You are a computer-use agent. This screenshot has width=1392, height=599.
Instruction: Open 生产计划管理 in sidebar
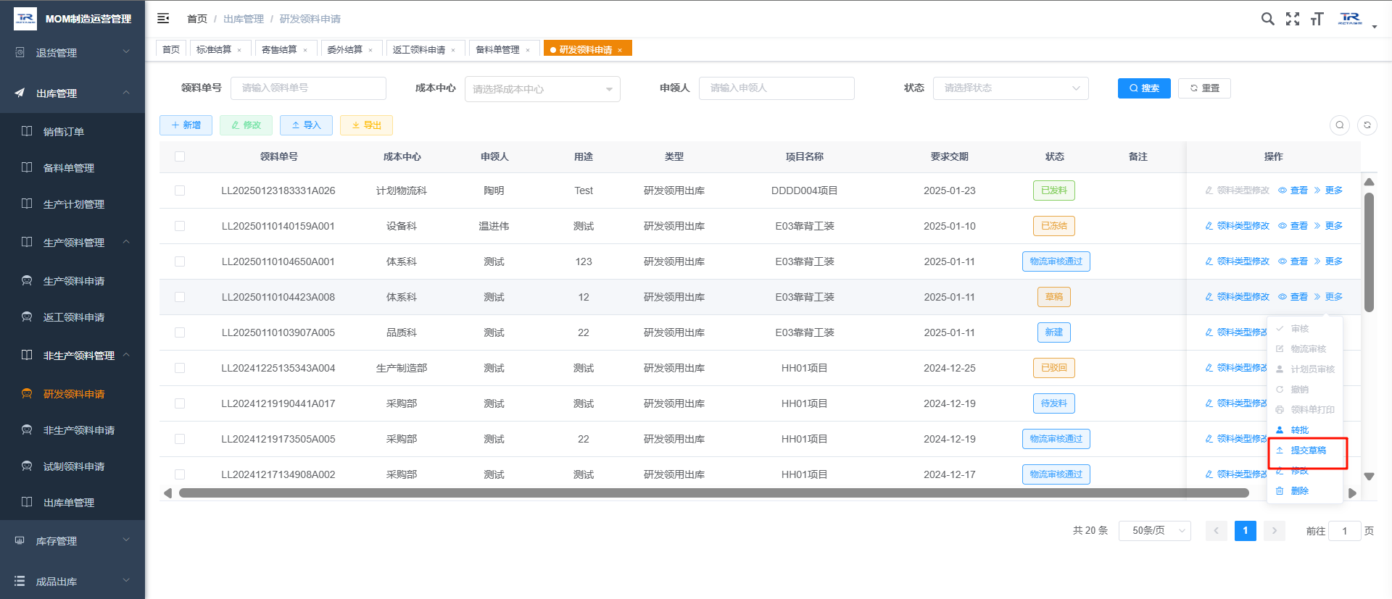(72, 204)
